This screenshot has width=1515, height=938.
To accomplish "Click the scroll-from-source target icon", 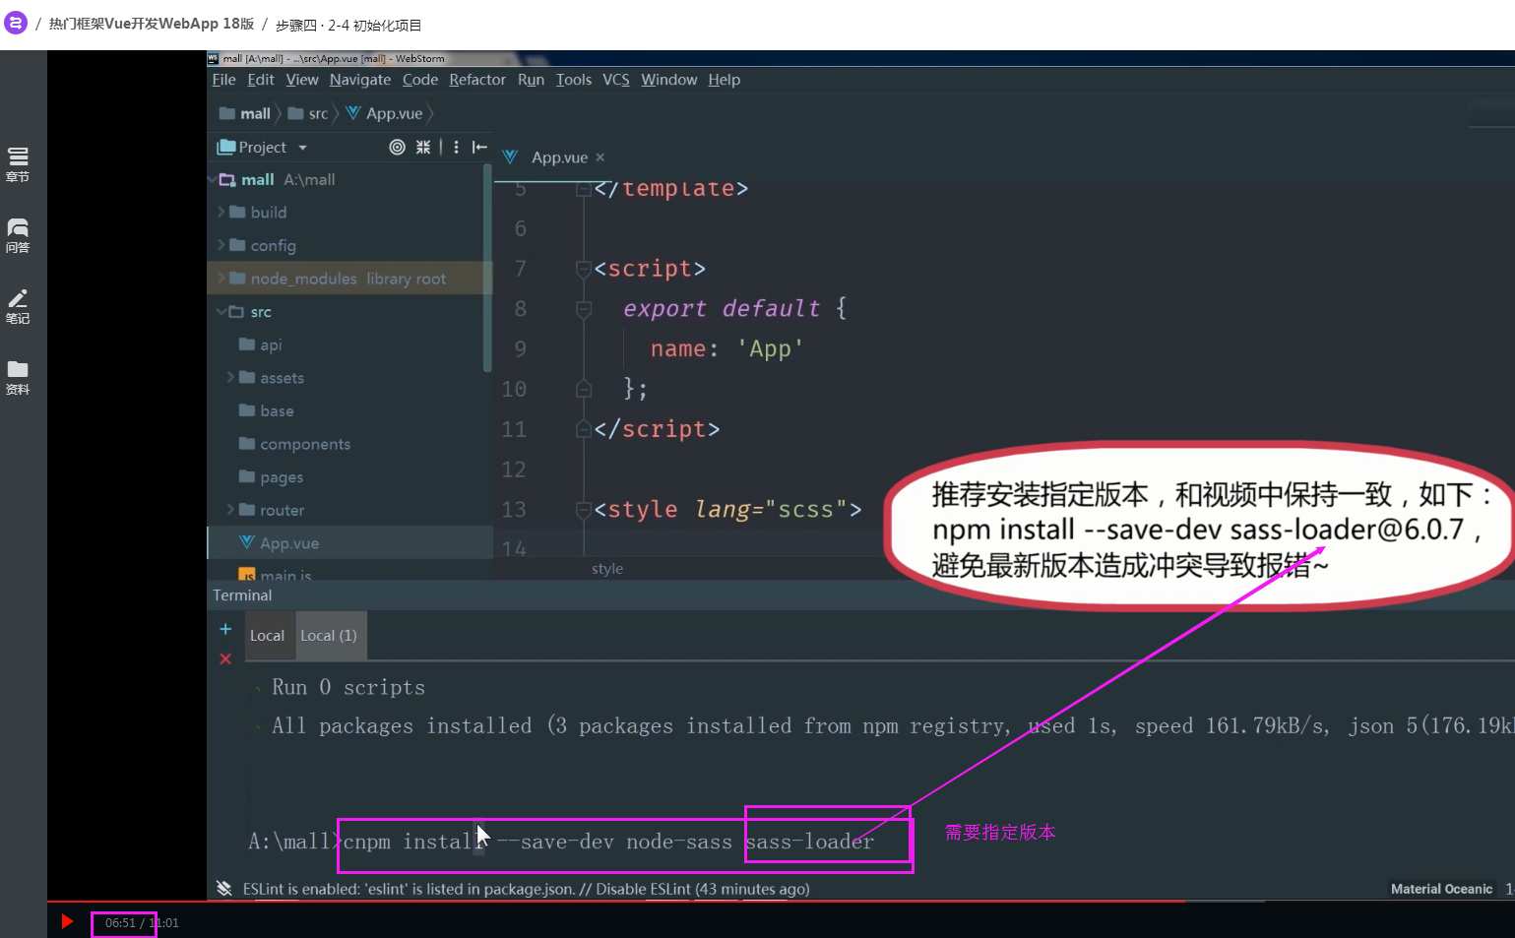I will pyautogui.click(x=397, y=147).
